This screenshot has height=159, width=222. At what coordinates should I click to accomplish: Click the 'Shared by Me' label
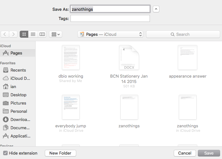pyautogui.click(x=71, y=81)
